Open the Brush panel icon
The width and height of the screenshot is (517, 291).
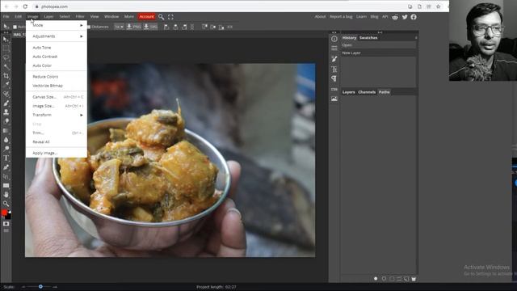[x=334, y=59]
